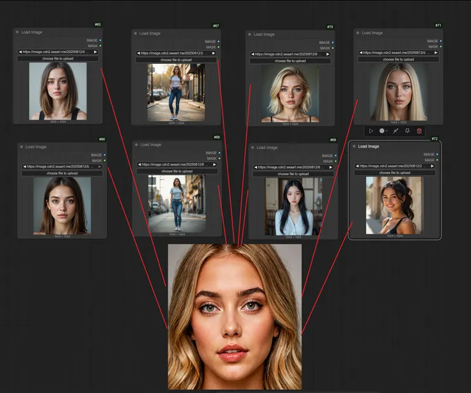Pin the selected node with pin icon
Image resolution: width=471 pixels, height=393 pixels.
click(407, 130)
